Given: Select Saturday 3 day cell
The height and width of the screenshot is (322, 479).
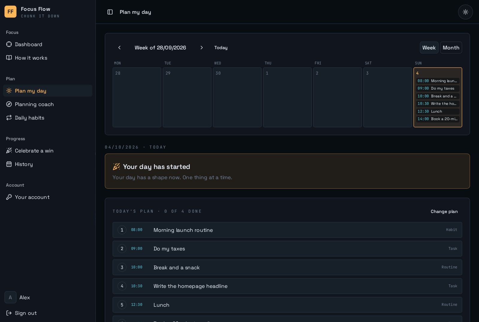Looking at the screenshot, I should pyautogui.click(x=388, y=97).
